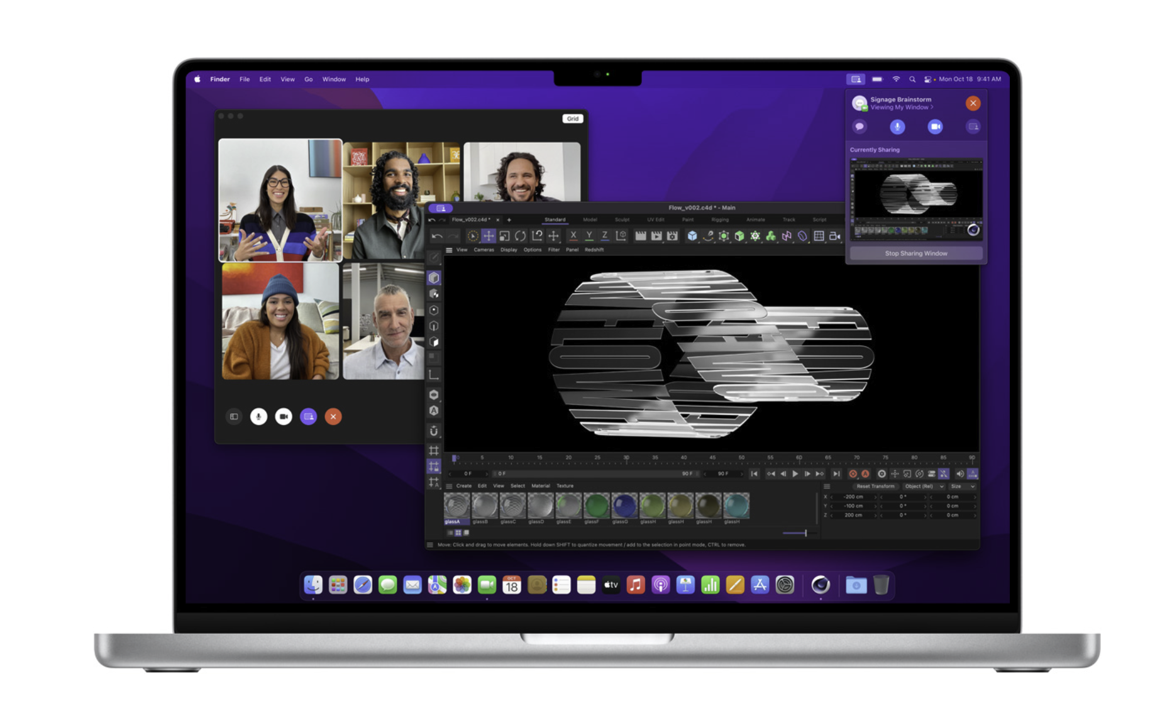Select the Scale tool in the toolbar

pos(504,236)
